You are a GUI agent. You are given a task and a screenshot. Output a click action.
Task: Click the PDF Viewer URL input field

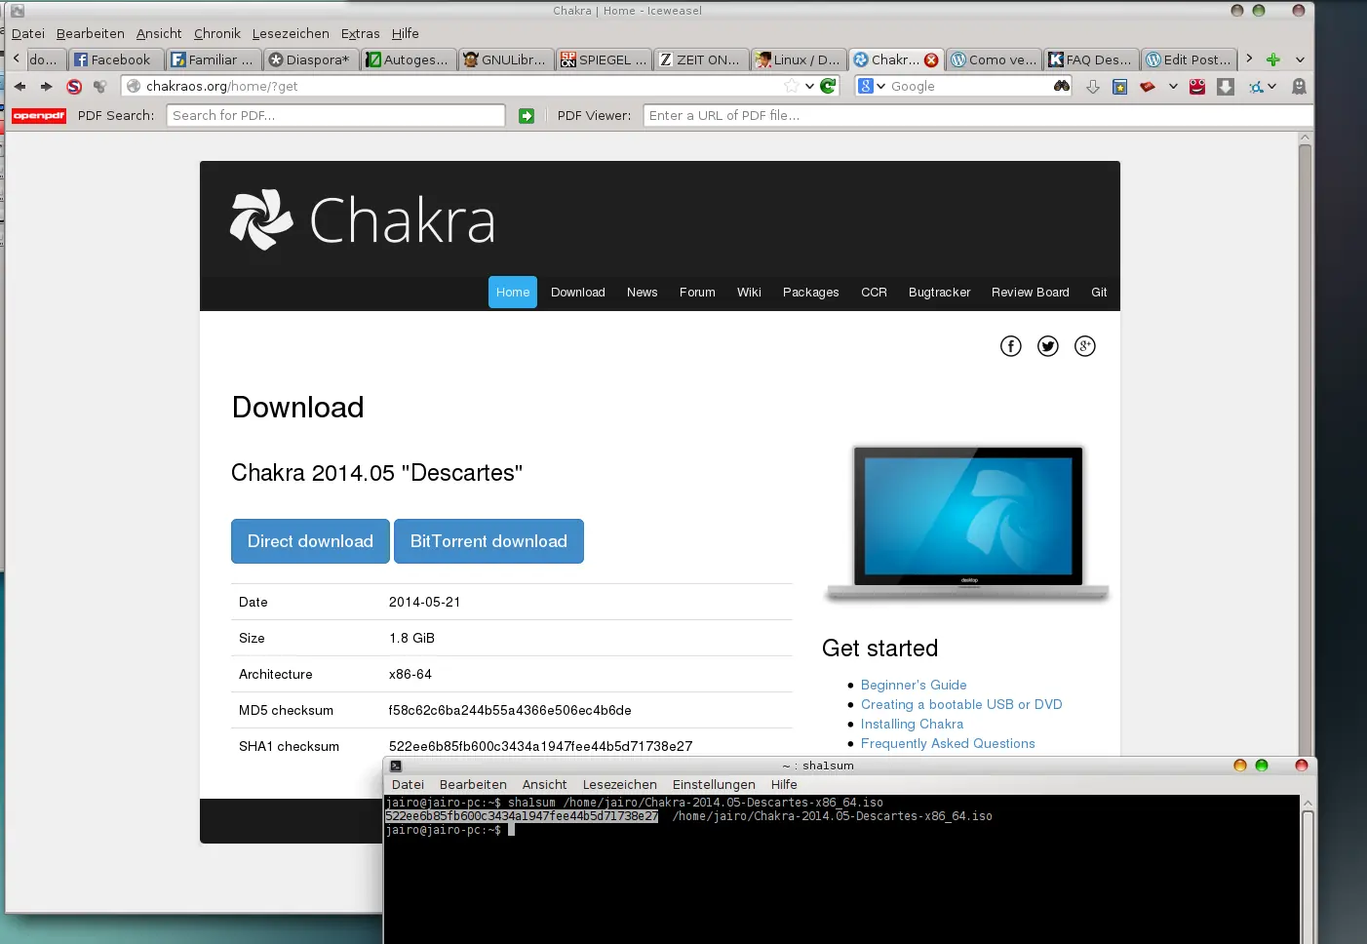977,115
